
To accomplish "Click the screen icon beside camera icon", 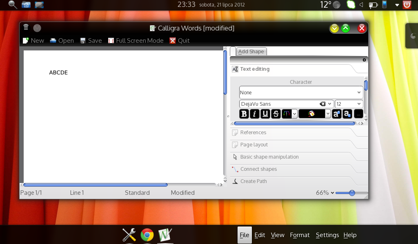I will click(39, 5).
